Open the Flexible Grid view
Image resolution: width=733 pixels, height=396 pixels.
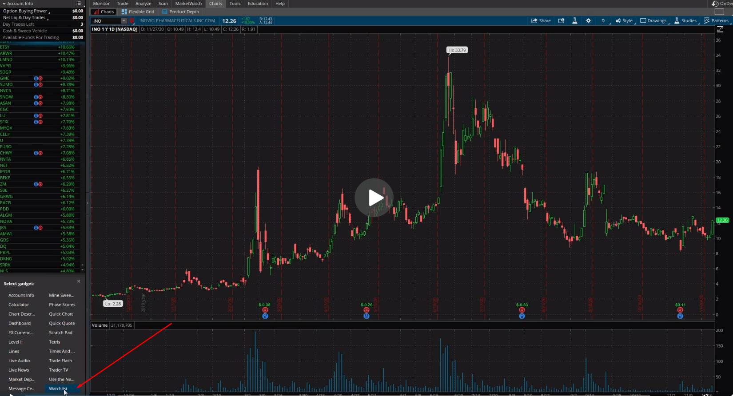click(138, 12)
